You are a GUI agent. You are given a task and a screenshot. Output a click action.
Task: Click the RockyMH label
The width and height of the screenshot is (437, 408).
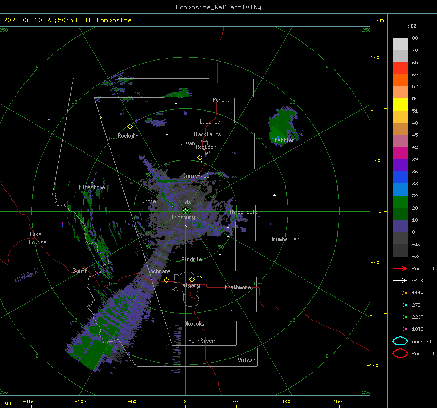[128, 136]
